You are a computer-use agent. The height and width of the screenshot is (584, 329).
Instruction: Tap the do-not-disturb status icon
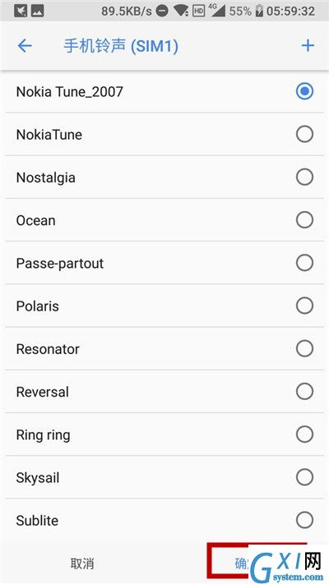point(162,11)
